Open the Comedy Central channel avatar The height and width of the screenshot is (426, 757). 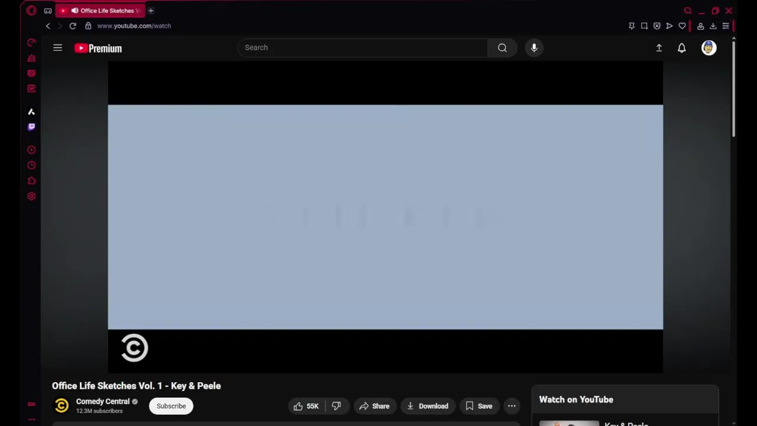pos(62,406)
